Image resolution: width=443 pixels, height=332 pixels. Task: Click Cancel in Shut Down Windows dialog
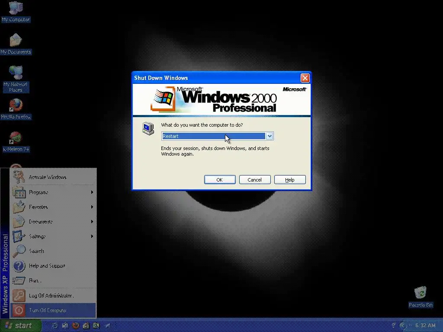pyautogui.click(x=255, y=180)
